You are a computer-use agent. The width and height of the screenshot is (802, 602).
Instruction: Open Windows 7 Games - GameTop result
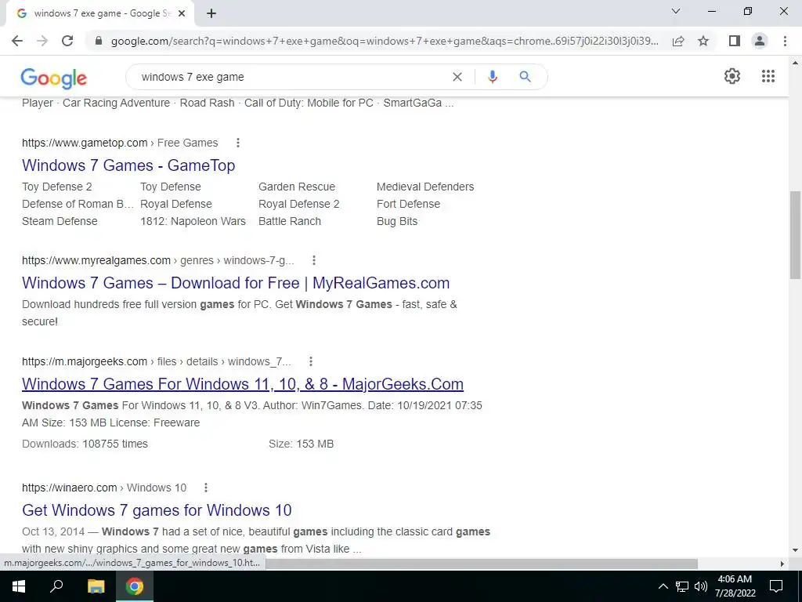click(x=128, y=165)
